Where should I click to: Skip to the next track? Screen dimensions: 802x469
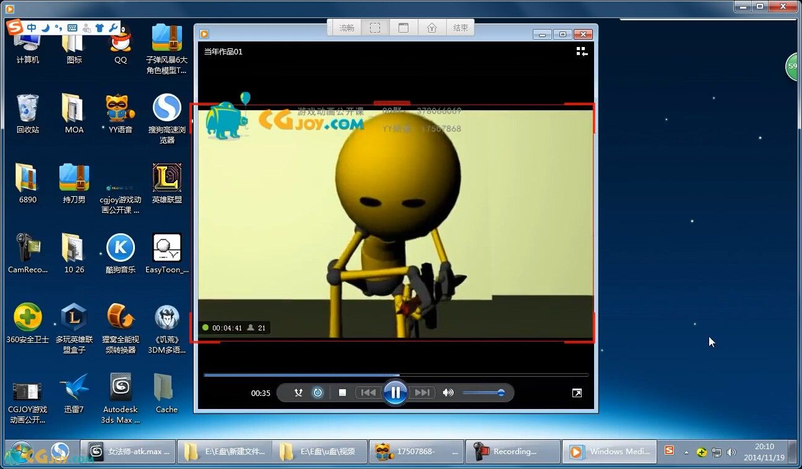[x=422, y=393]
